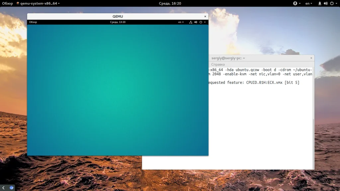Click the guest volume icon inside QEMU

coord(196,22)
